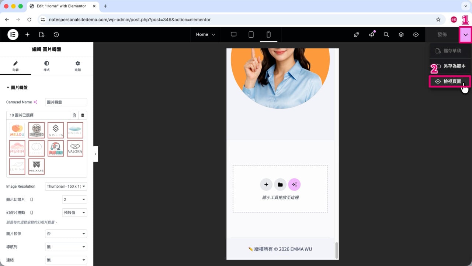Click the dynamic tags database icon
Viewport: 472px width, 266px height.
click(83, 115)
